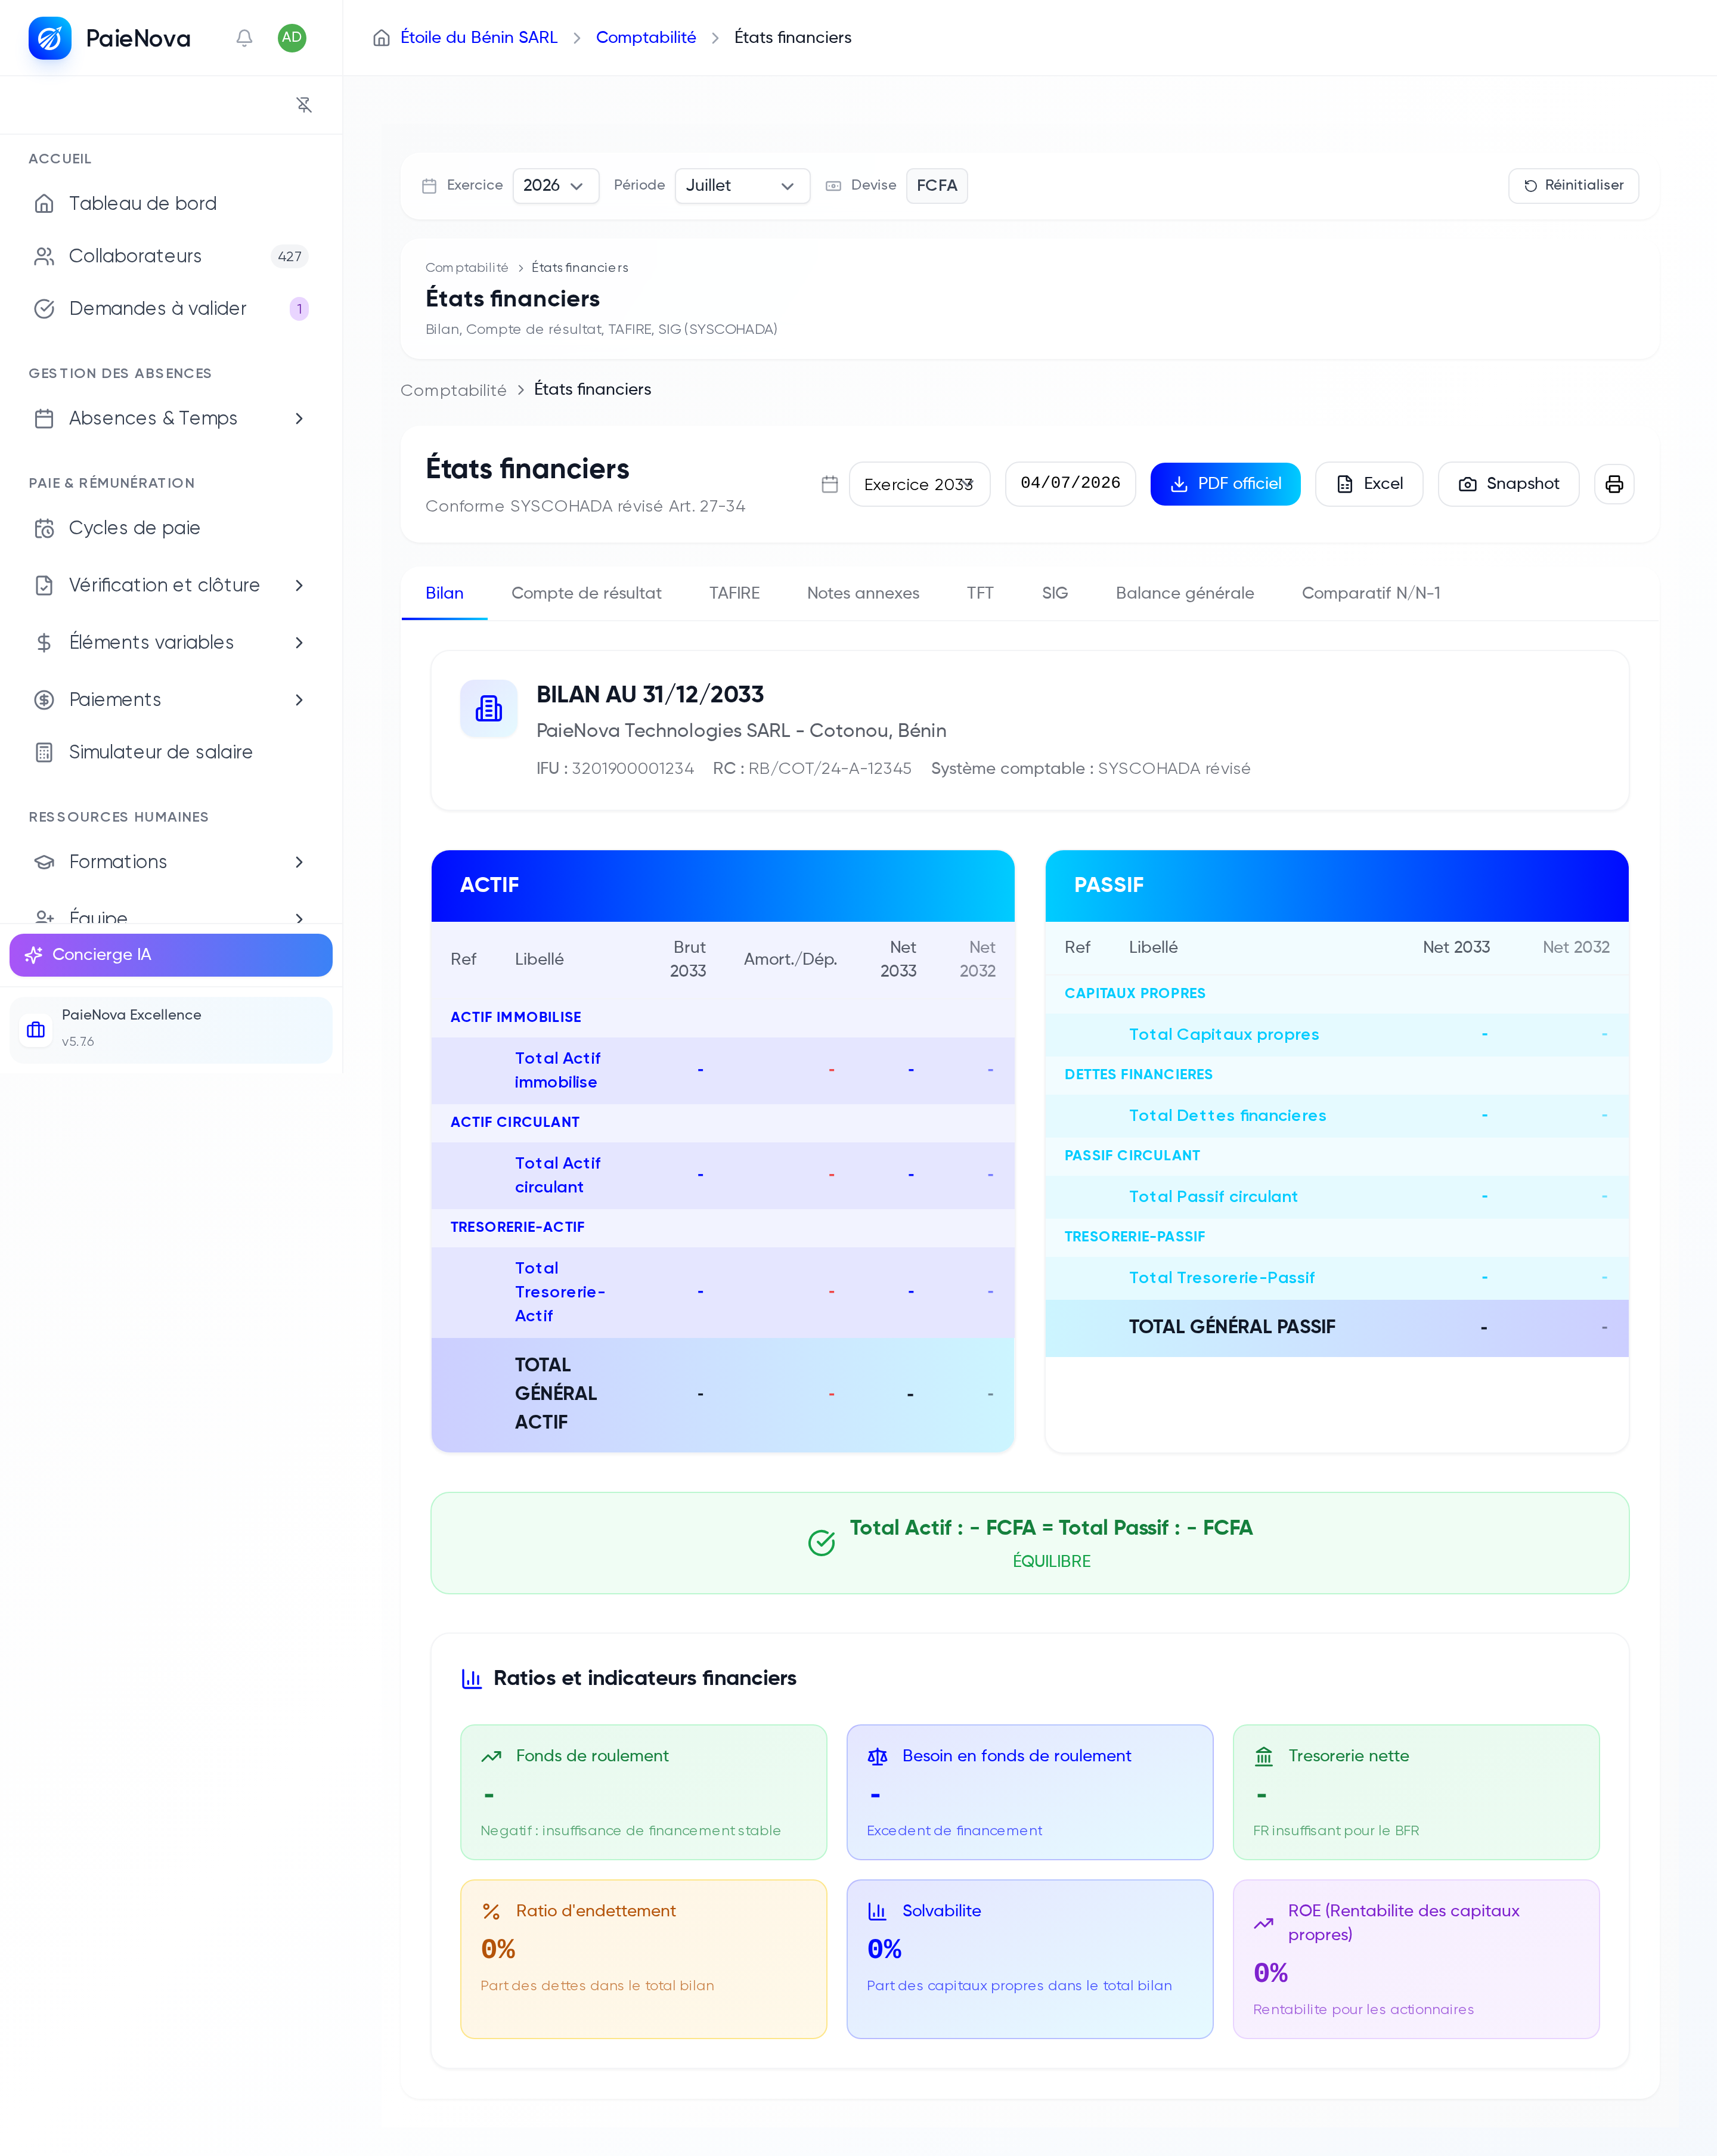Expand the Absences & Temps menu
The height and width of the screenshot is (2156, 1717).
click(x=171, y=418)
